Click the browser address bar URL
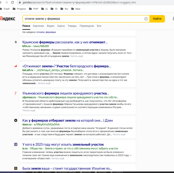 tap(79, 3)
